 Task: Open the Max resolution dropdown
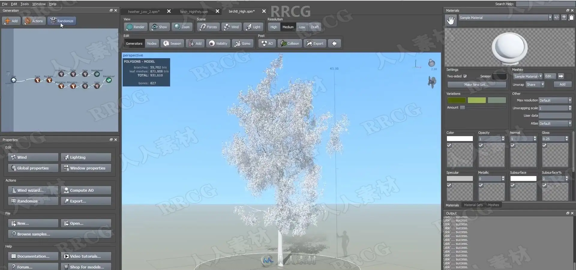tap(555, 100)
